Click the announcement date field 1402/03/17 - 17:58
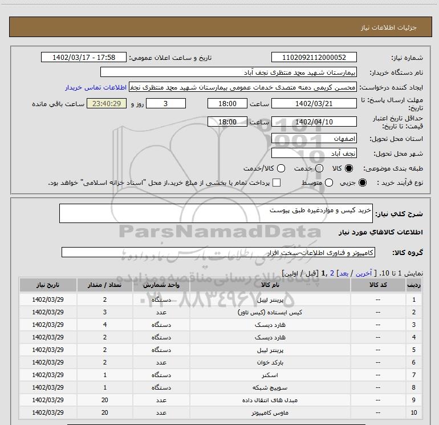This screenshot has width=439, height=425. (84, 58)
